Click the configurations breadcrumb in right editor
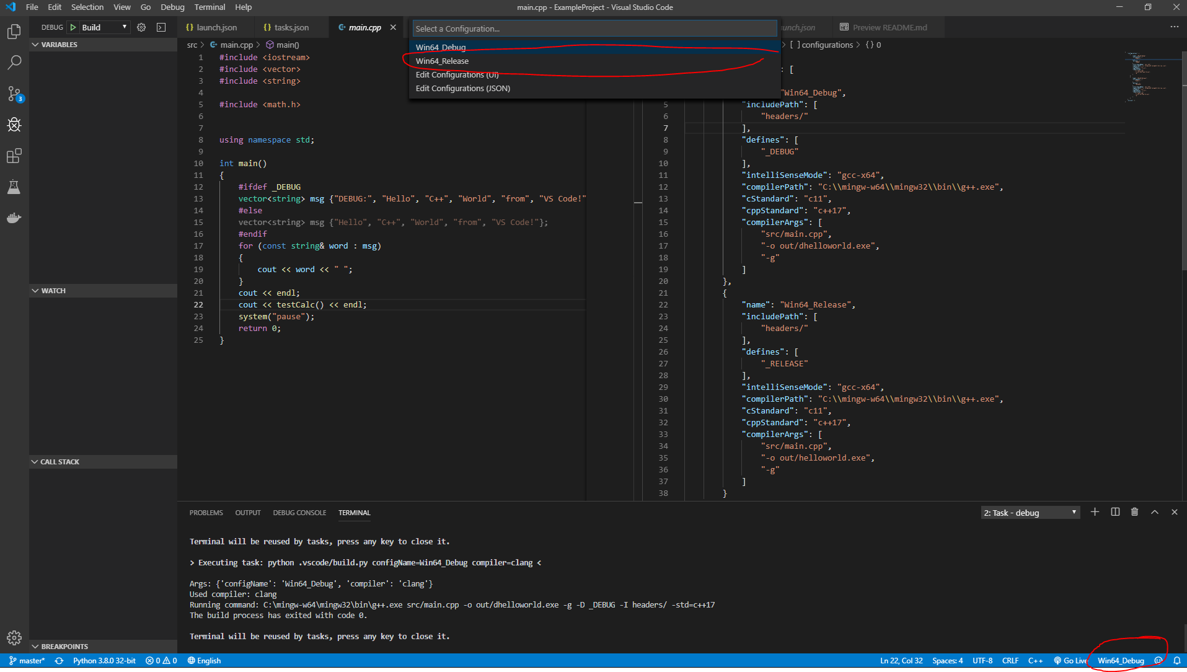This screenshot has width=1187, height=672. 822,45
